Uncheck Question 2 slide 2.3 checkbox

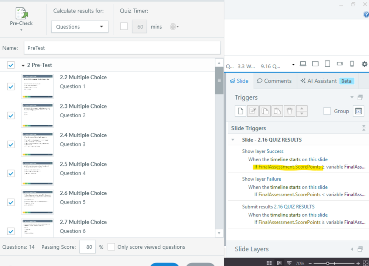coord(11,115)
